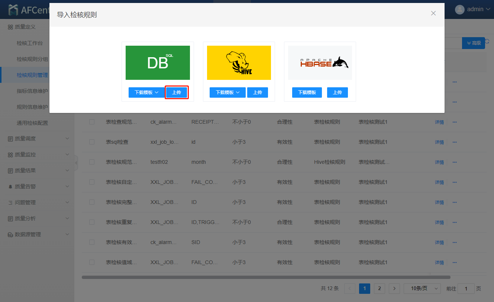Click 上传 button under the DB card

[177, 92]
